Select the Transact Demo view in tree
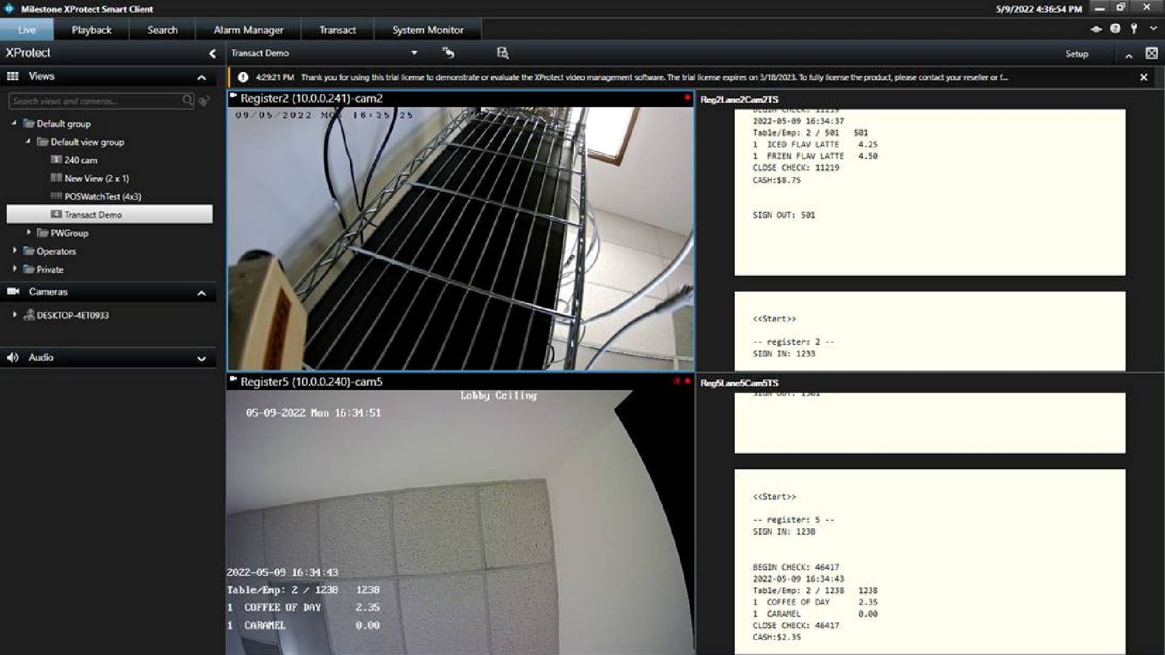This screenshot has height=655, width=1165. (109, 214)
